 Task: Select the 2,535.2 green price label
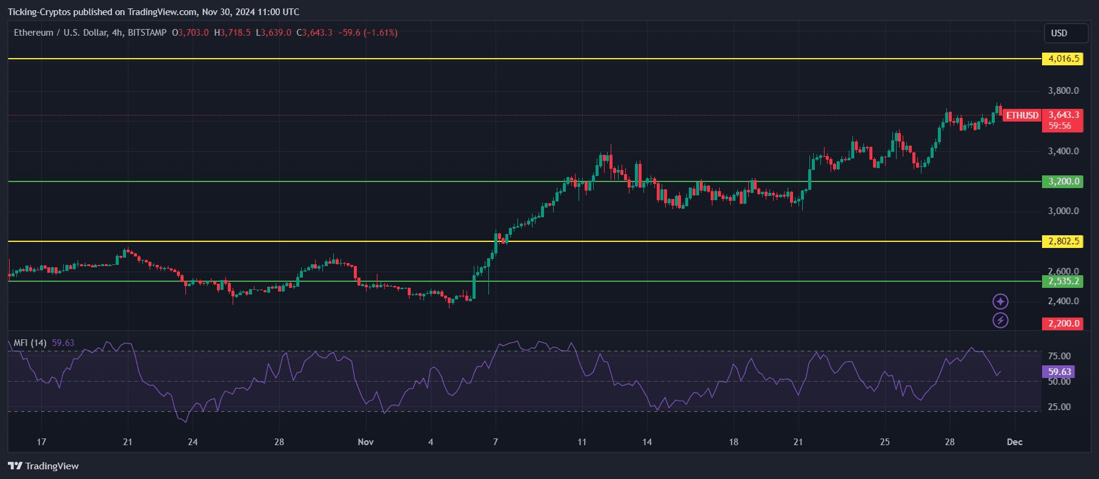(x=1063, y=281)
